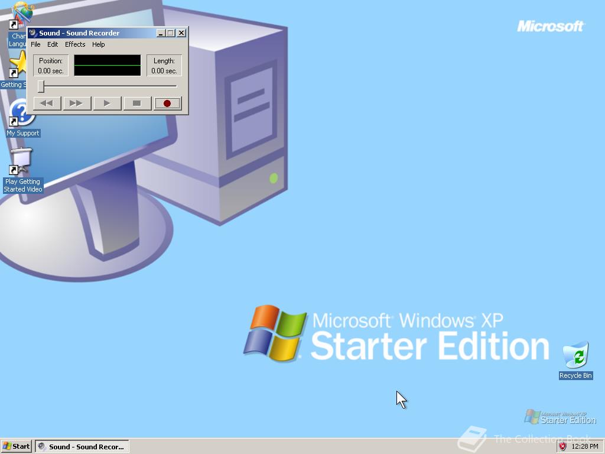The height and width of the screenshot is (454, 605).
Task: Seek to Start with the rewind button
Action: pos(47,103)
